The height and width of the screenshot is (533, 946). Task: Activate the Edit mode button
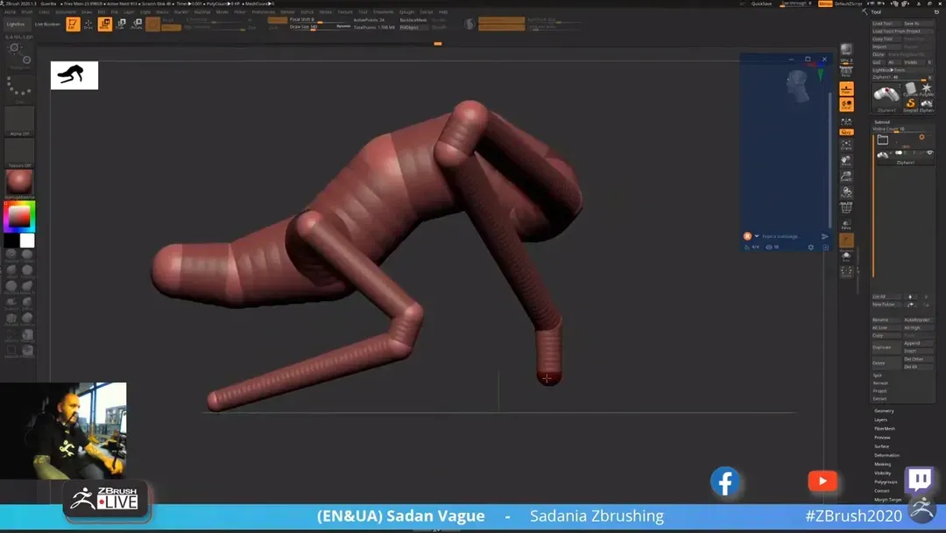(x=73, y=24)
